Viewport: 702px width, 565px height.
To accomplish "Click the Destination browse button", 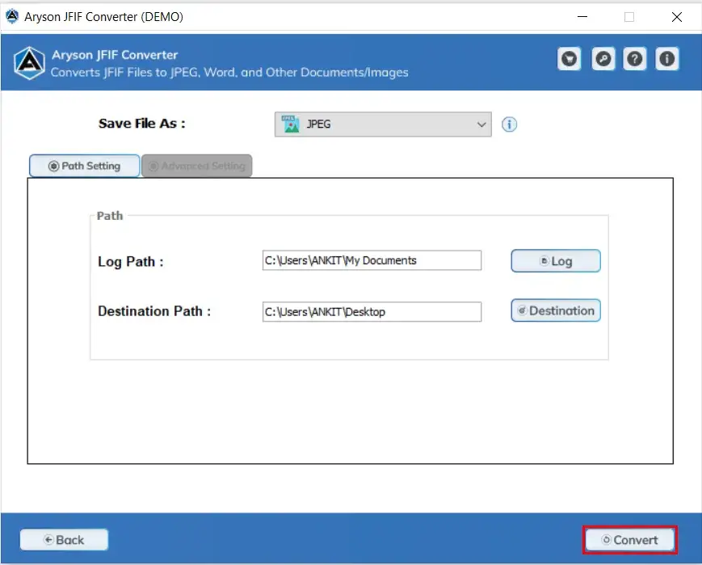I will pyautogui.click(x=556, y=310).
